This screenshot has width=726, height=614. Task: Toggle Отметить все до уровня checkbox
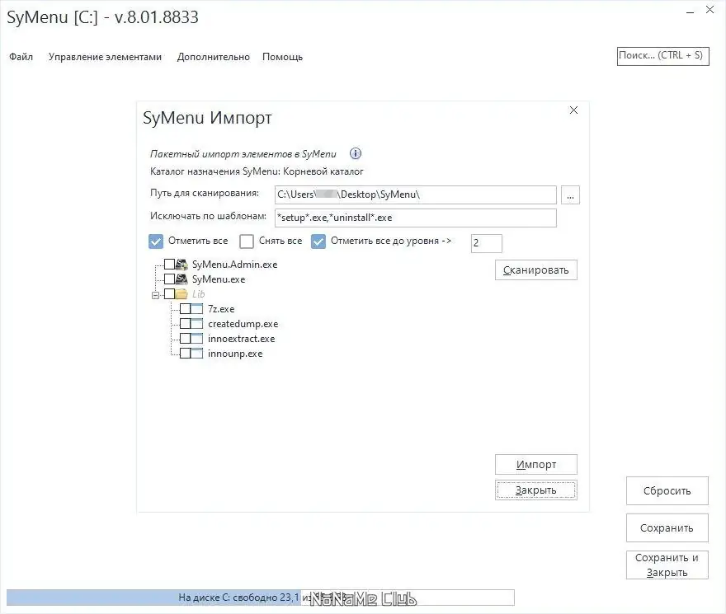pos(318,241)
